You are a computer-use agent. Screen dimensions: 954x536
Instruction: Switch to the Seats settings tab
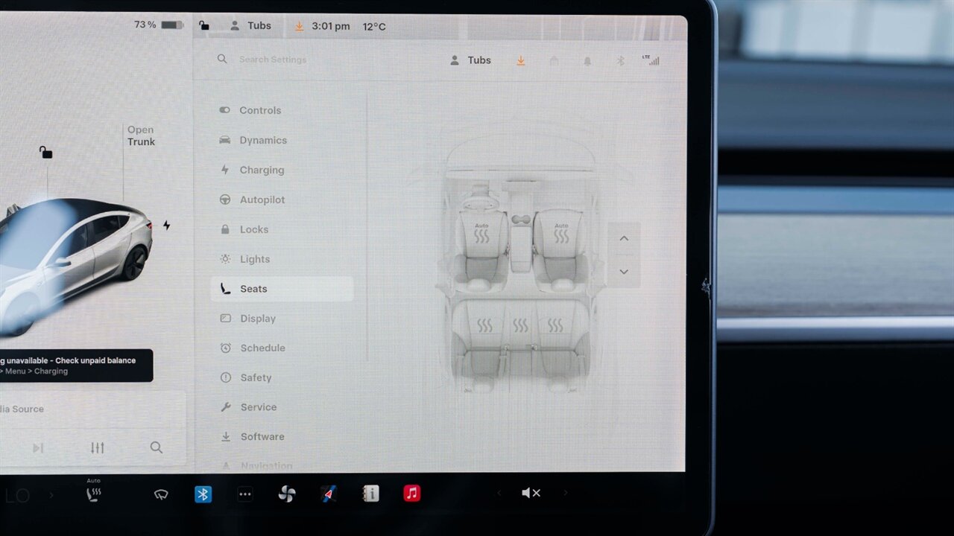pos(253,289)
